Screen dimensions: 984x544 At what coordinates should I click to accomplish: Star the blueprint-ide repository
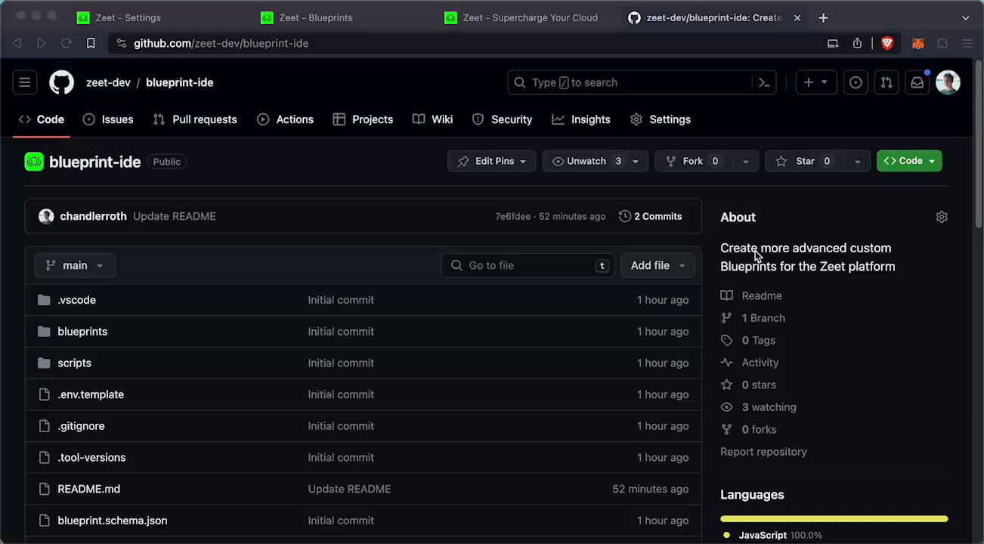click(x=805, y=161)
